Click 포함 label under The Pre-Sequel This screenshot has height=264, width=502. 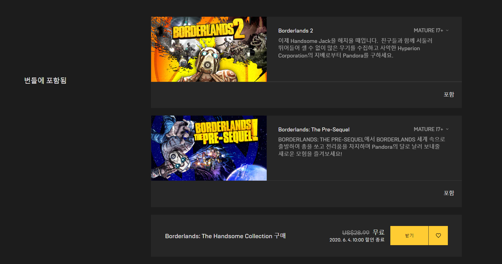pos(449,193)
